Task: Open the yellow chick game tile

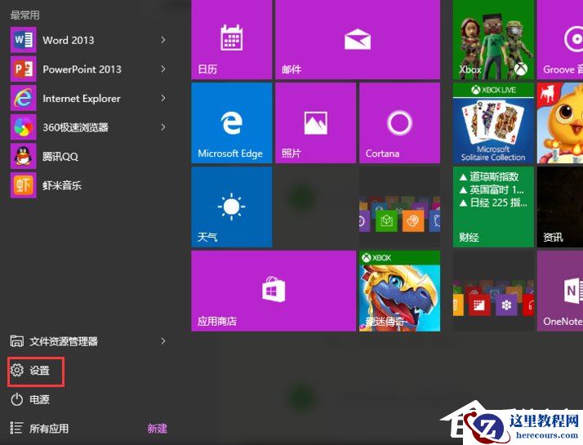Action: coord(560,123)
